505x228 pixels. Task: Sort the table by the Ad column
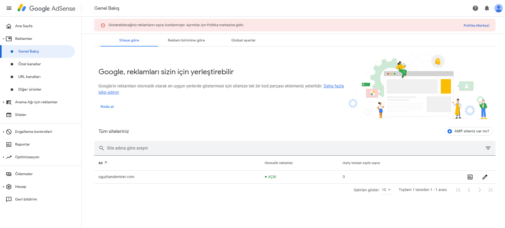pyautogui.click(x=103, y=163)
